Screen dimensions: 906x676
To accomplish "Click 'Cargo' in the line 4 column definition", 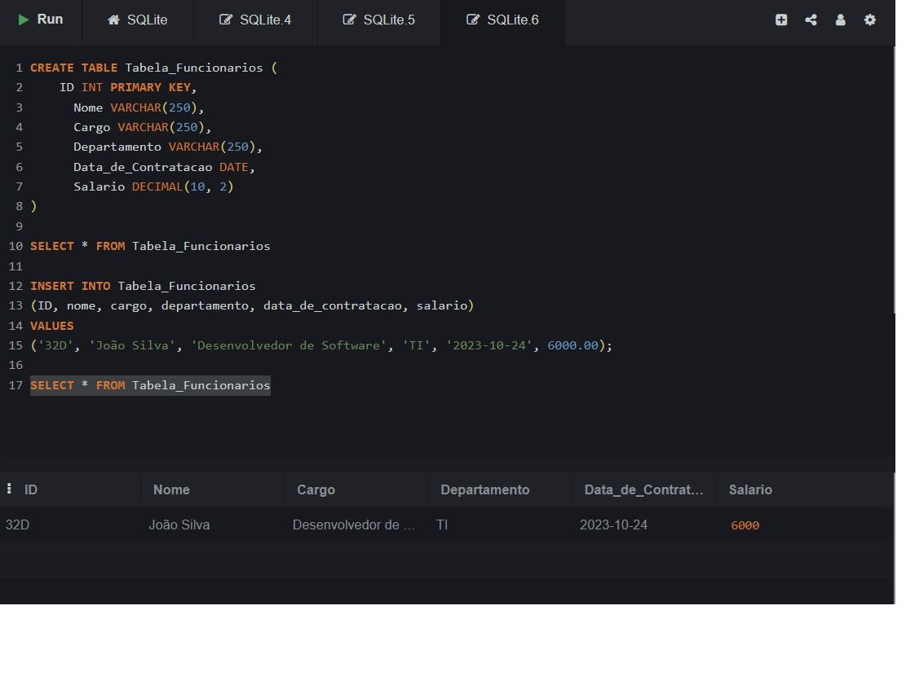I will coord(91,127).
